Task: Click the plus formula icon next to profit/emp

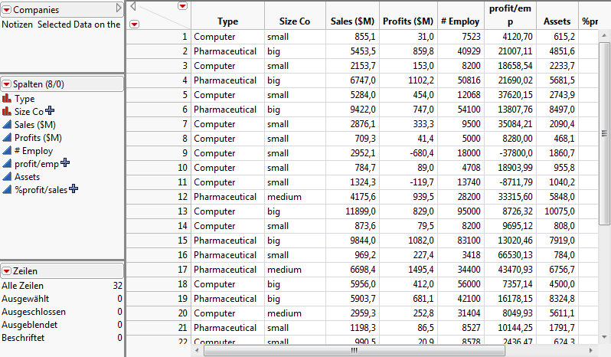Action: coord(65,163)
